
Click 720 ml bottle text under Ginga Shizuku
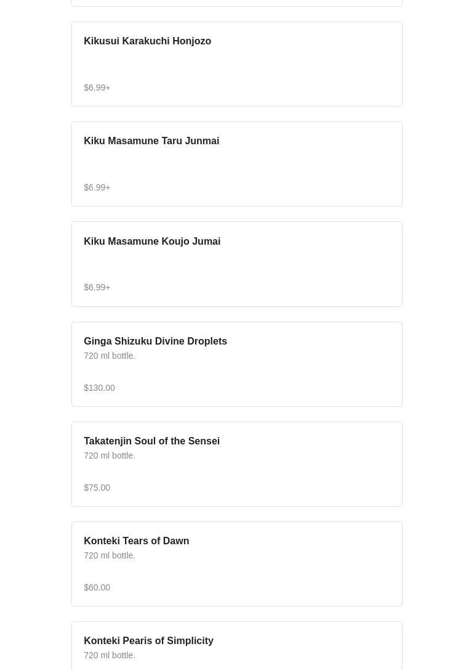click(110, 356)
